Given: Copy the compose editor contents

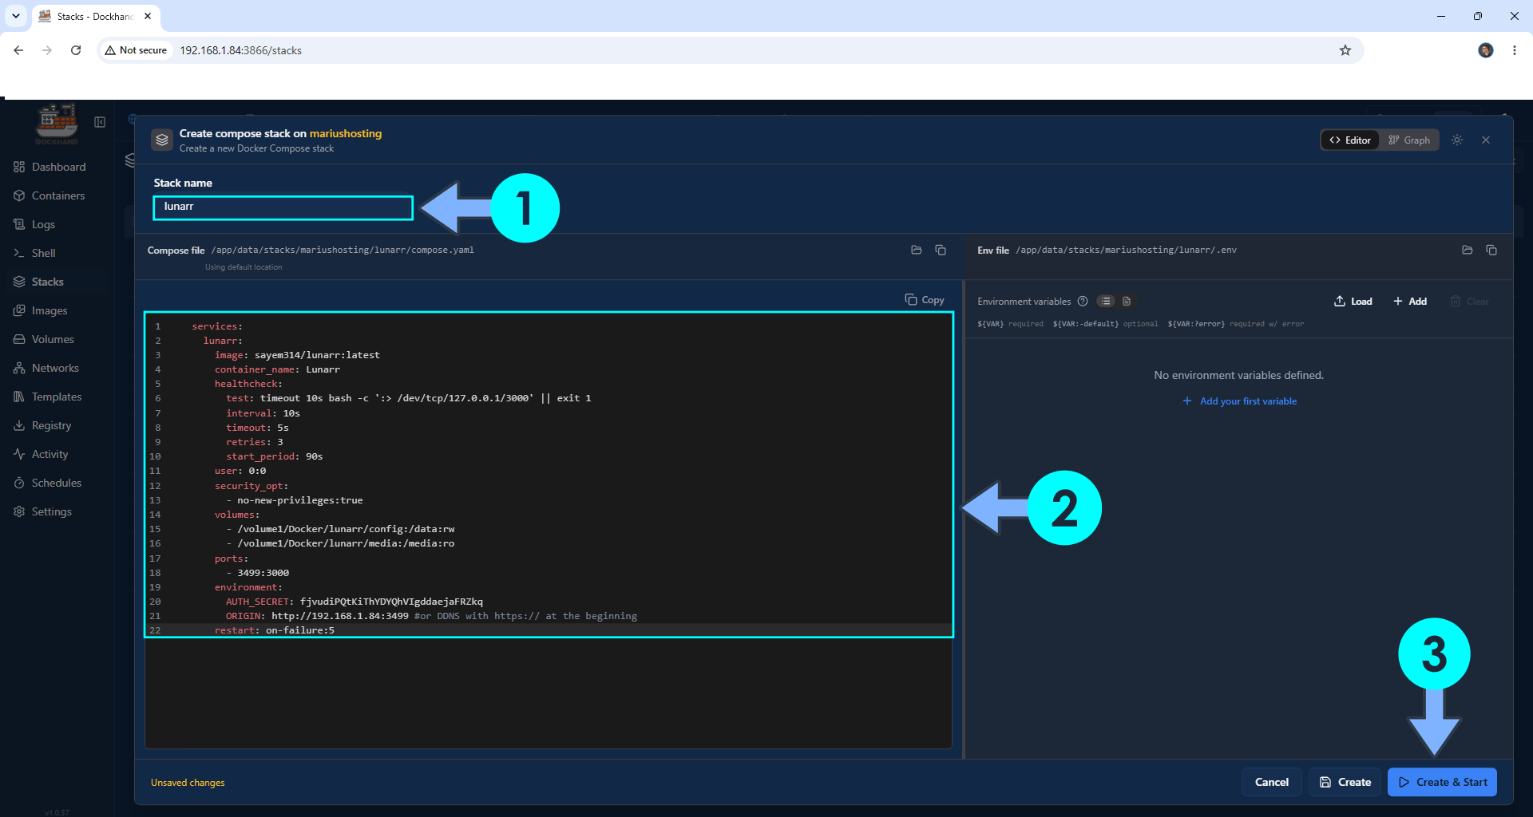Looking at the screenshot, I should click(925, 300).
